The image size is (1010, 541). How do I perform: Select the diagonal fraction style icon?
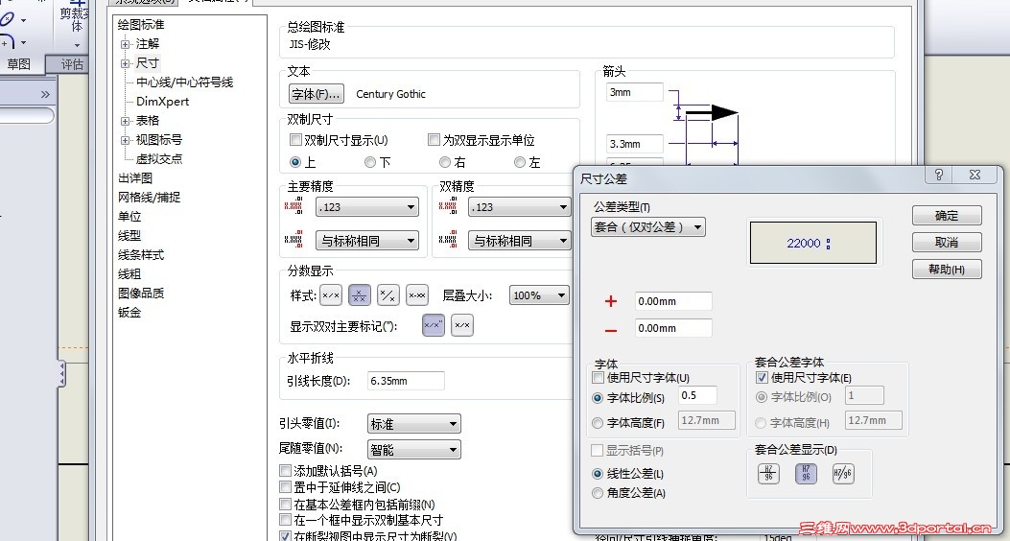point(388,295)
